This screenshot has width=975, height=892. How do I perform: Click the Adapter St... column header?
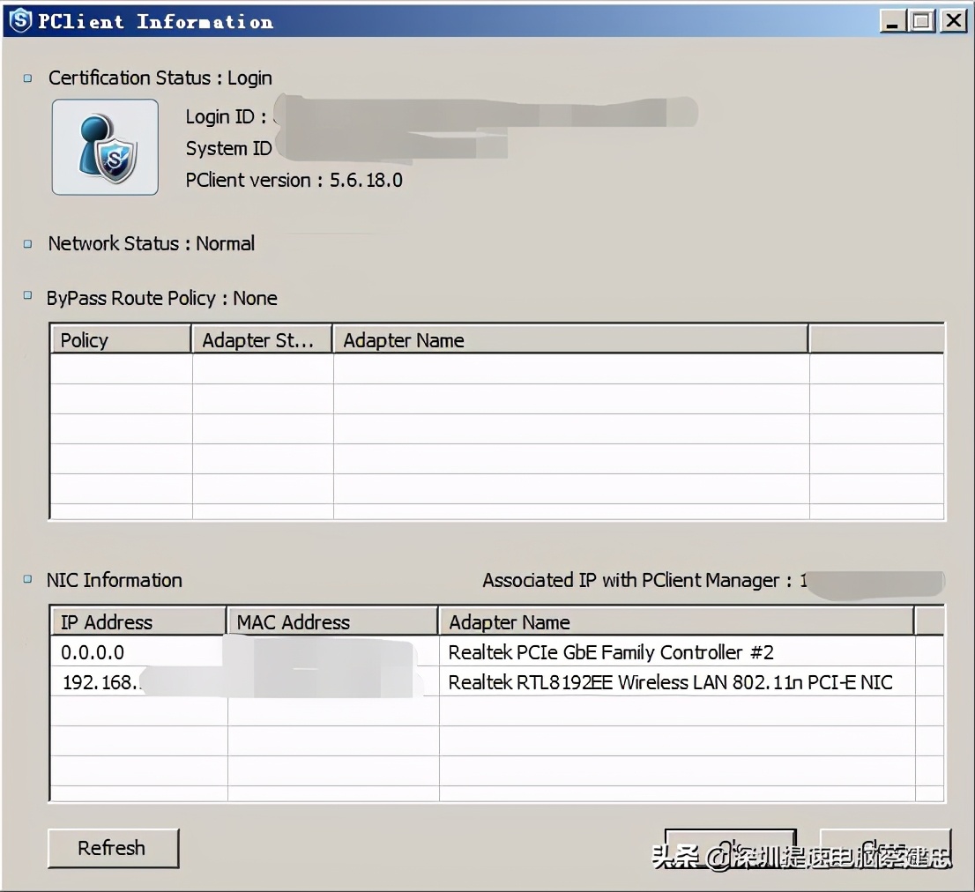coord(262,340)
